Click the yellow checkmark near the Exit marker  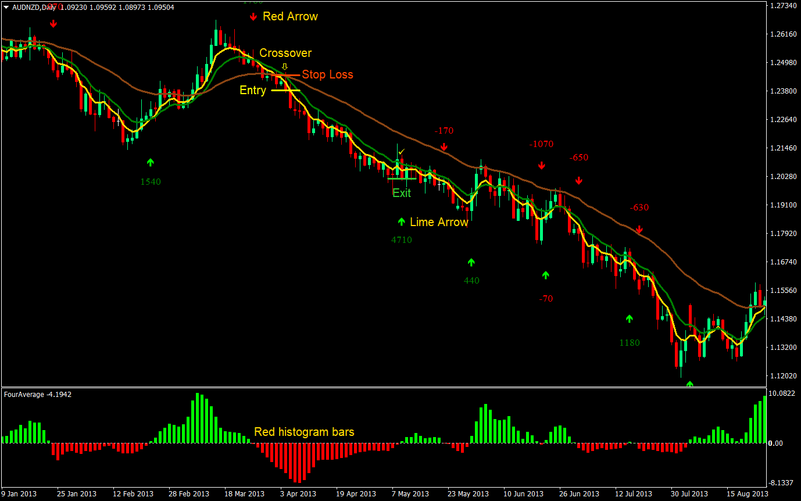click(x=400, y=152)
